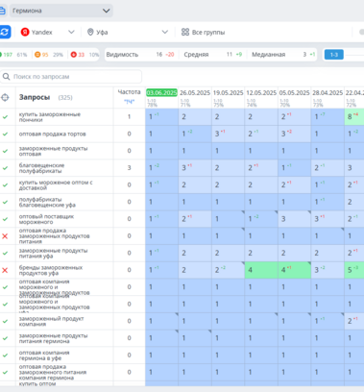This screenshot has width=364, height=392.
Task: Click the checkmark for оптовый поставщик мороженого
Action: click(5, 219)
